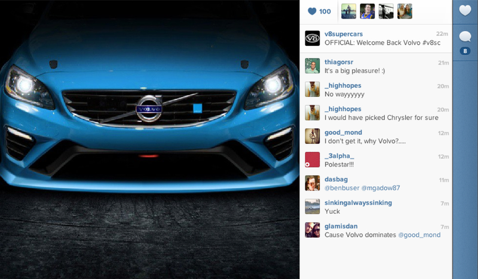Viewport: 478px width, 279px height.
Task: Open good_mond profile avatar
Action: click(312, 136)
